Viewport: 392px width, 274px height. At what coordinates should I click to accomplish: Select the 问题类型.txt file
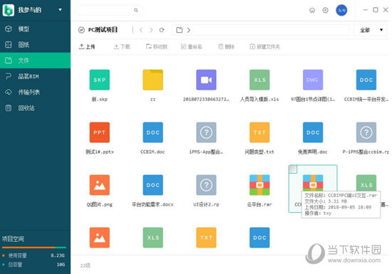tap(259, 132)
